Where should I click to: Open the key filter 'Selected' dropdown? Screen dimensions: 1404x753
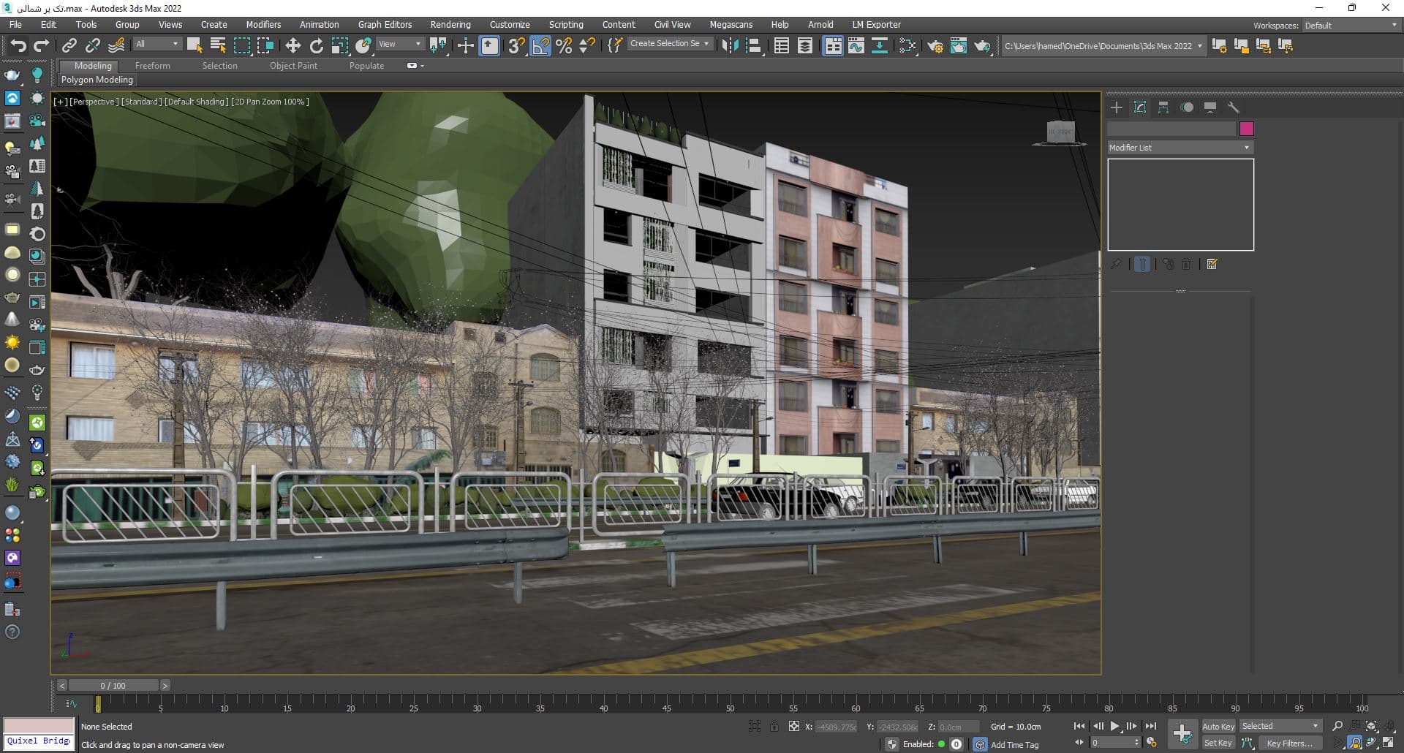point(1280,726)
